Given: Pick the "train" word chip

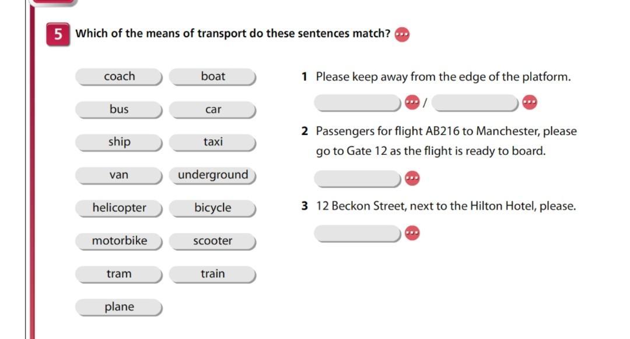Looking at the screenshot, I should tap(213, 274).
